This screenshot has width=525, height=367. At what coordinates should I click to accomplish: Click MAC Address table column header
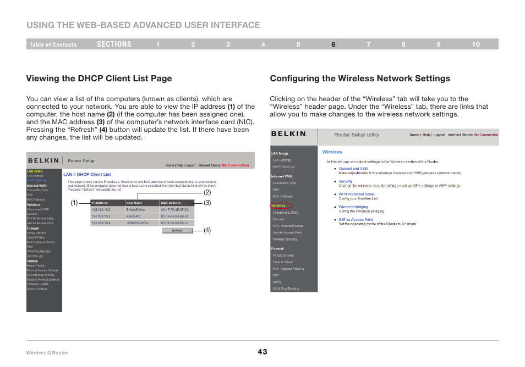(x=177, y=203)
